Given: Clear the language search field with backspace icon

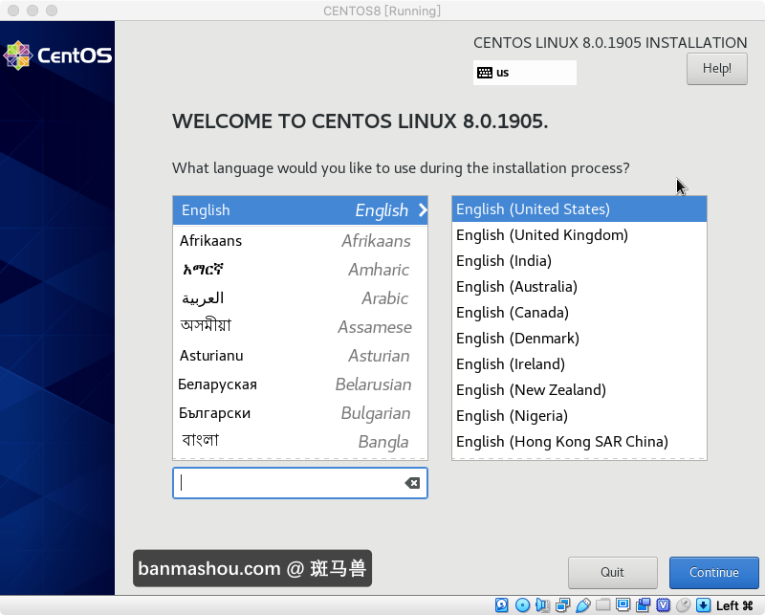Looking at the screenshot, I should [412, 483].
